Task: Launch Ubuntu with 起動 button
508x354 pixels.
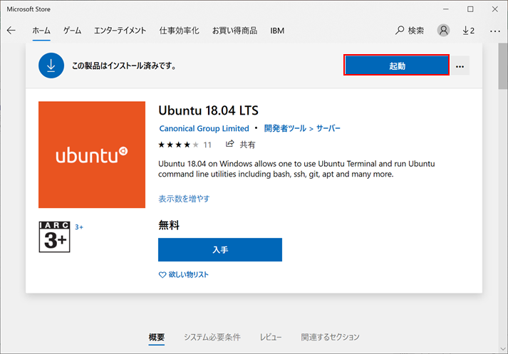Action: point(397,66)
